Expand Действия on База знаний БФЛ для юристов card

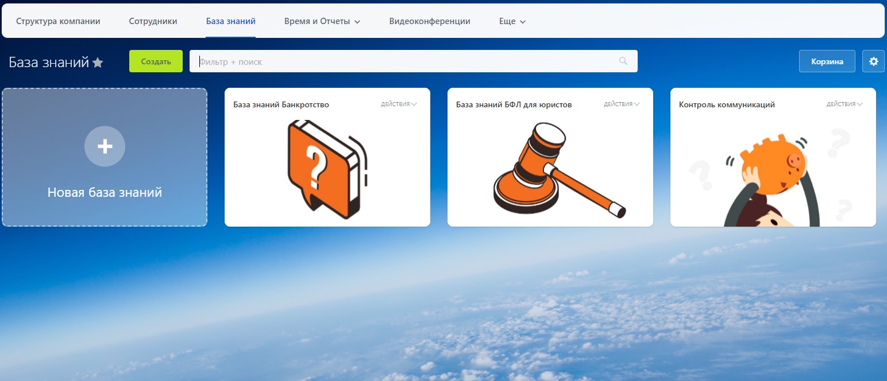(622, 104)
